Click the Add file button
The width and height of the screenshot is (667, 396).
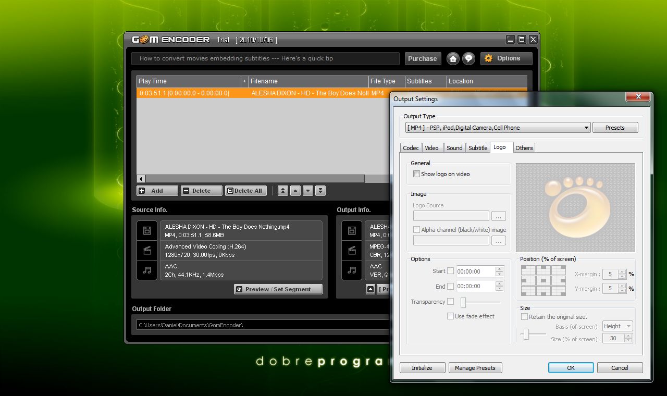(x=157, y=191)
